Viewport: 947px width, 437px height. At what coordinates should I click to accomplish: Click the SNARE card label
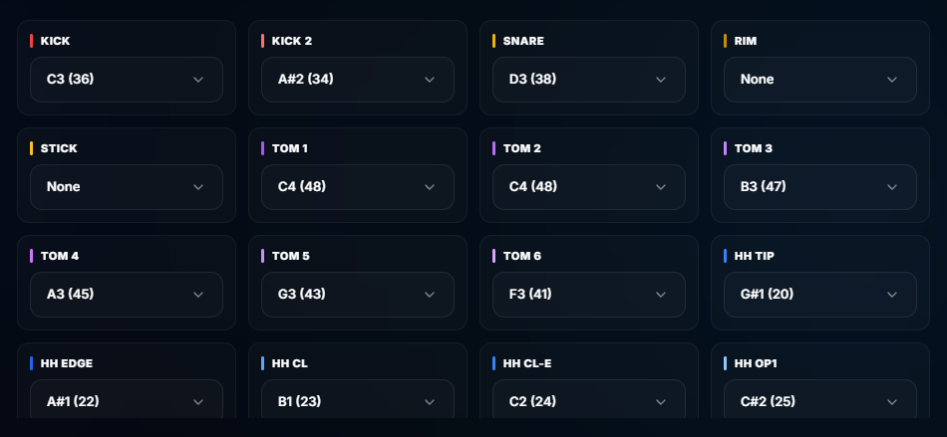click(523, 41)
